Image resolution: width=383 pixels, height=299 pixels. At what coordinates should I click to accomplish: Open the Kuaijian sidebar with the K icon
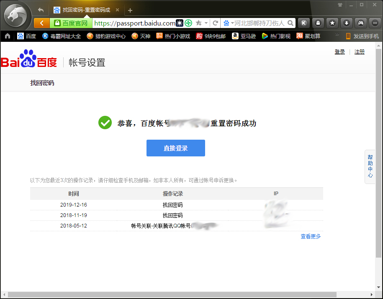pyautogui.click(x=303, y=23)
